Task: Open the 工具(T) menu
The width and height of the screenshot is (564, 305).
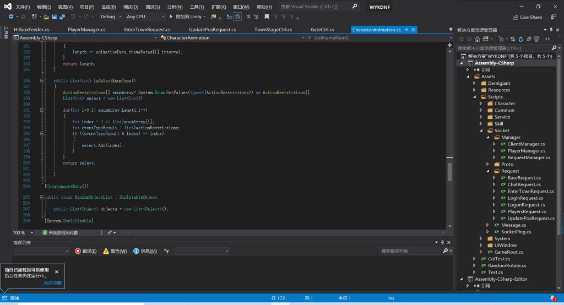Action: (197, 7)
